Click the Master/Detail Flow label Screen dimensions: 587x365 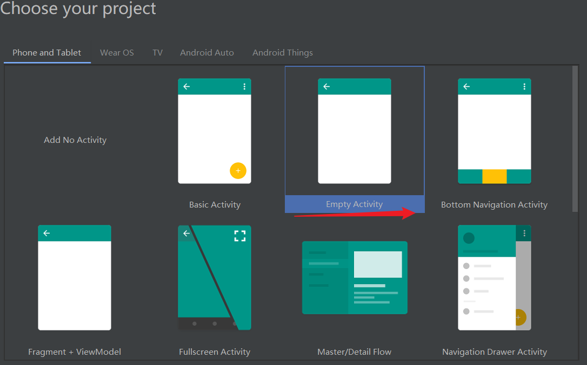click(355, 352)
